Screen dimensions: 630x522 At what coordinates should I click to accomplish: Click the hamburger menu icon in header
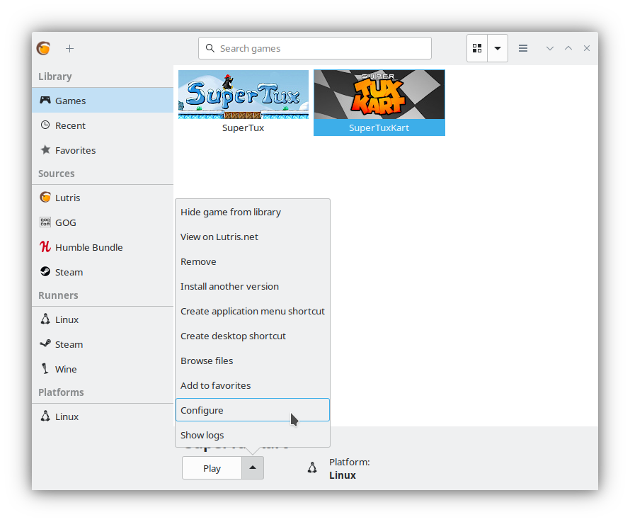(x=523, y=48)
